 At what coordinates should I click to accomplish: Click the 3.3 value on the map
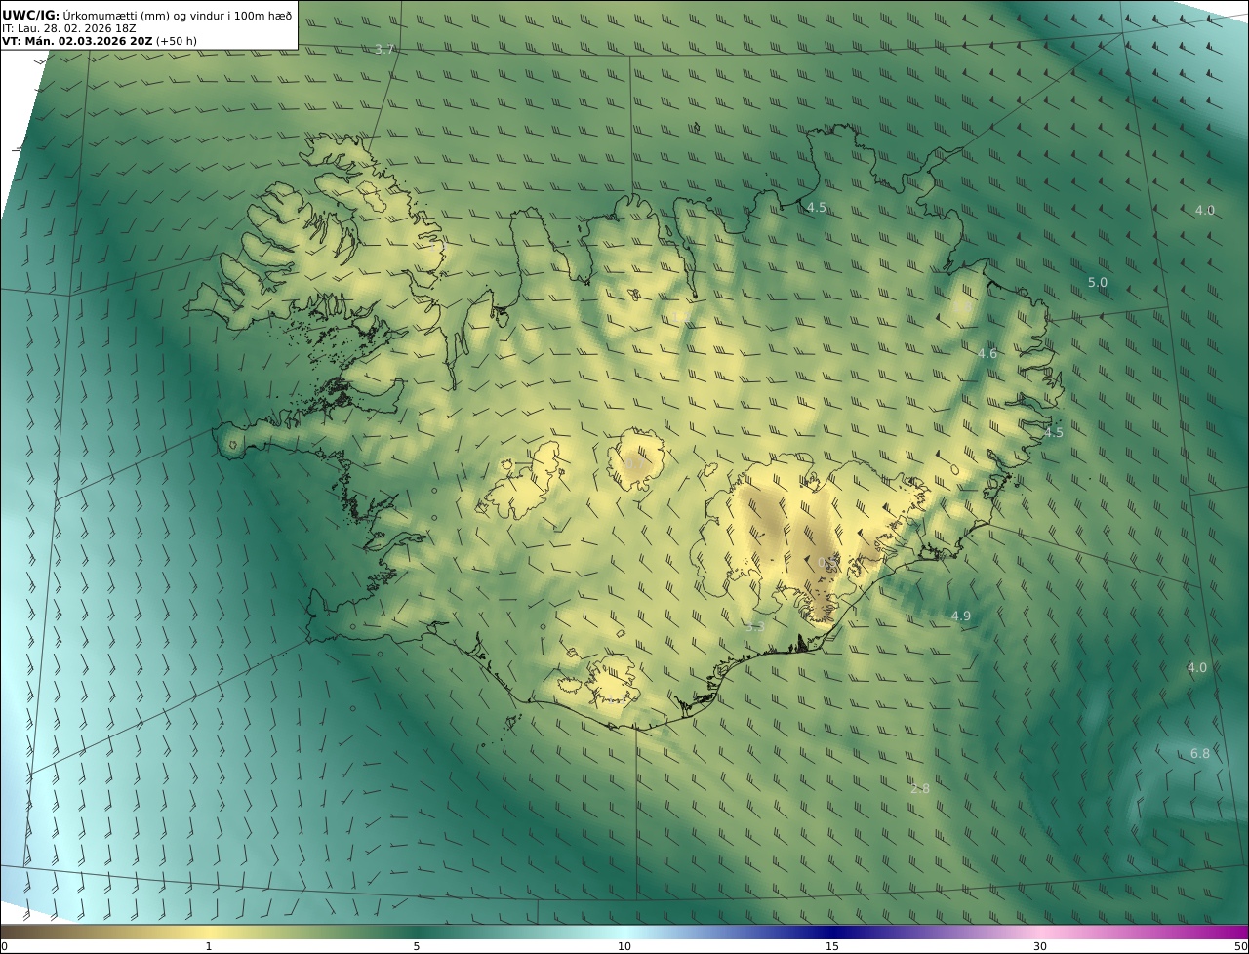[x=754, y=627]
